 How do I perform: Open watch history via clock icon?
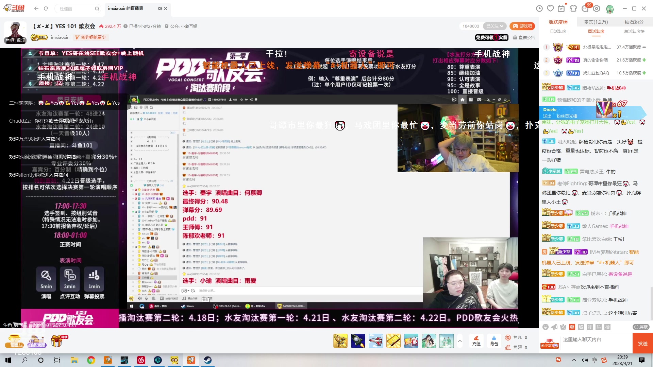point(540,8)
